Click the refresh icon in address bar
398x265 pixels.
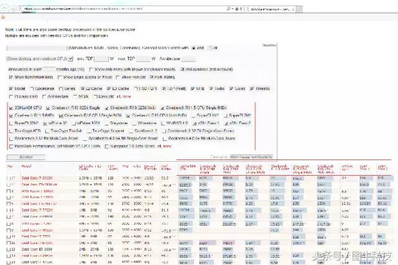(x=241, y=9)
